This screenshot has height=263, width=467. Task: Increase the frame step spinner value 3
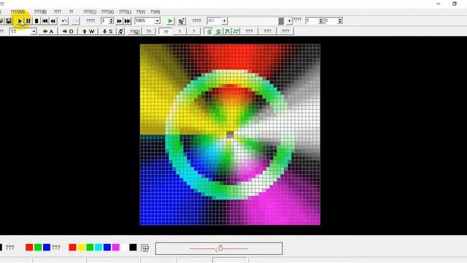pos(112,19)
